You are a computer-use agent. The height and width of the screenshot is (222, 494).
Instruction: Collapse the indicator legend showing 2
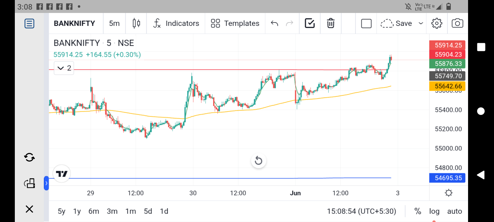click(x=64, y=68)
